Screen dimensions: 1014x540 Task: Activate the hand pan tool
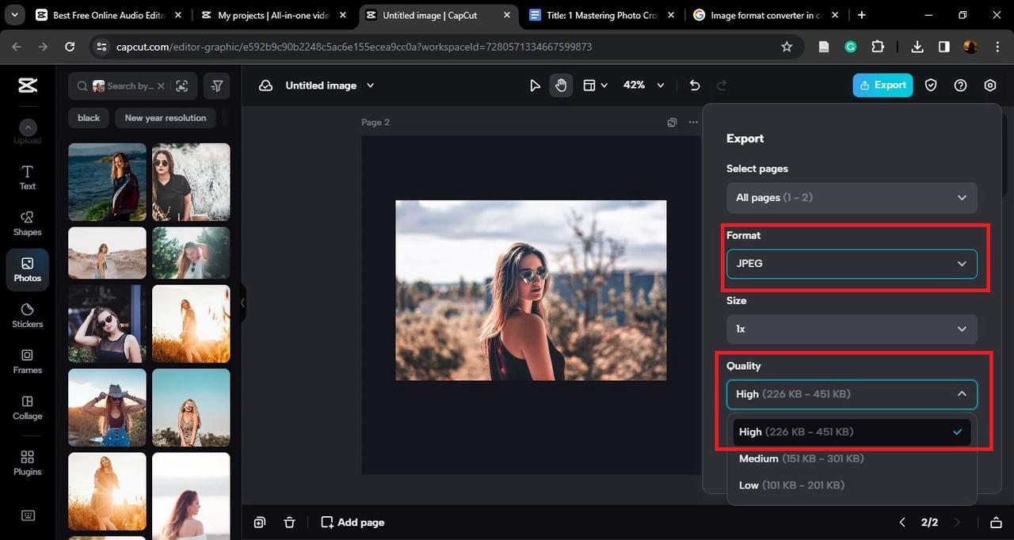click(x=561, y=86)
